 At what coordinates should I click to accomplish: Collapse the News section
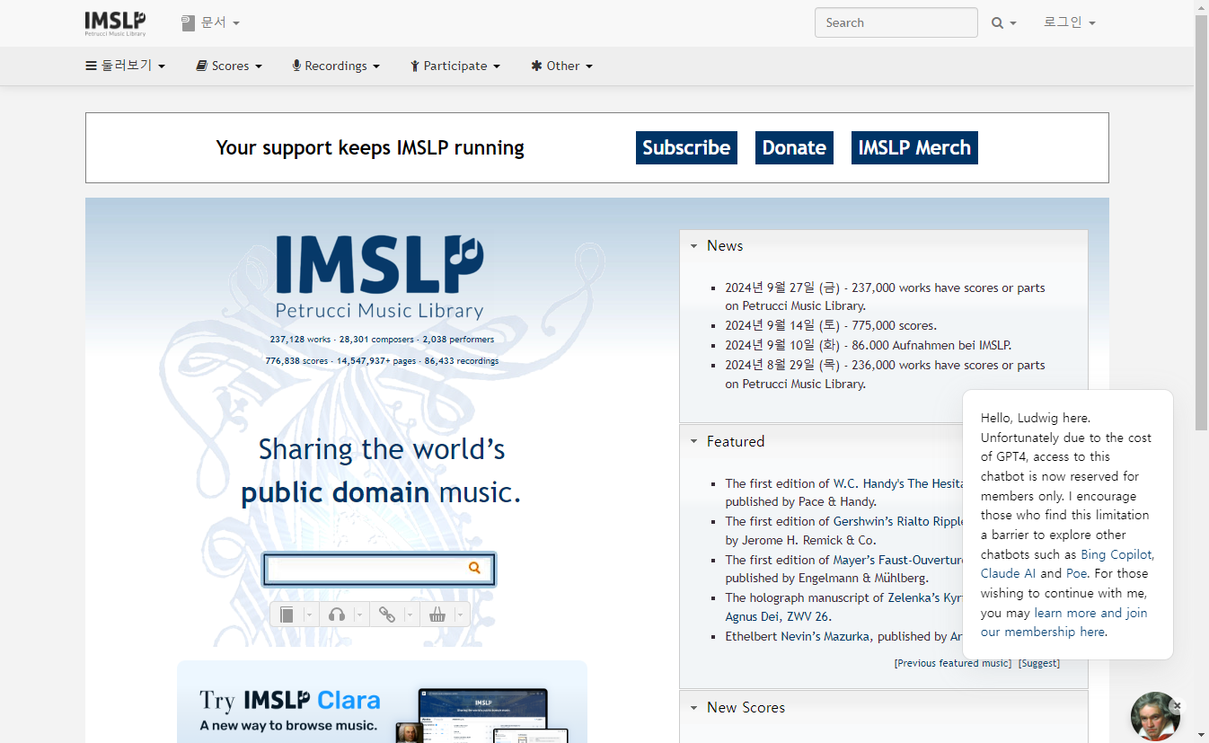click(693, 246)
